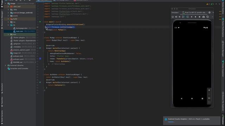Open the emulator snapshots icon
225x126 pixels.
tap(207, 17)
